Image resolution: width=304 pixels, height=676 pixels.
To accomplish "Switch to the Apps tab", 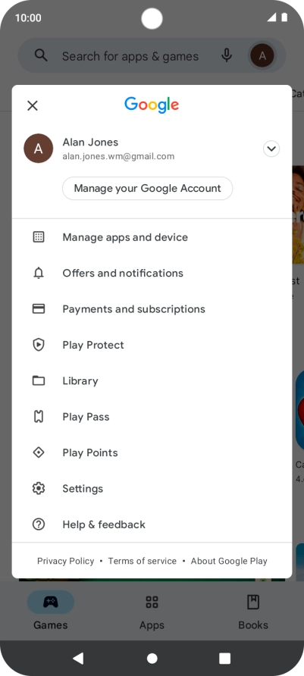I will [152, 612].
